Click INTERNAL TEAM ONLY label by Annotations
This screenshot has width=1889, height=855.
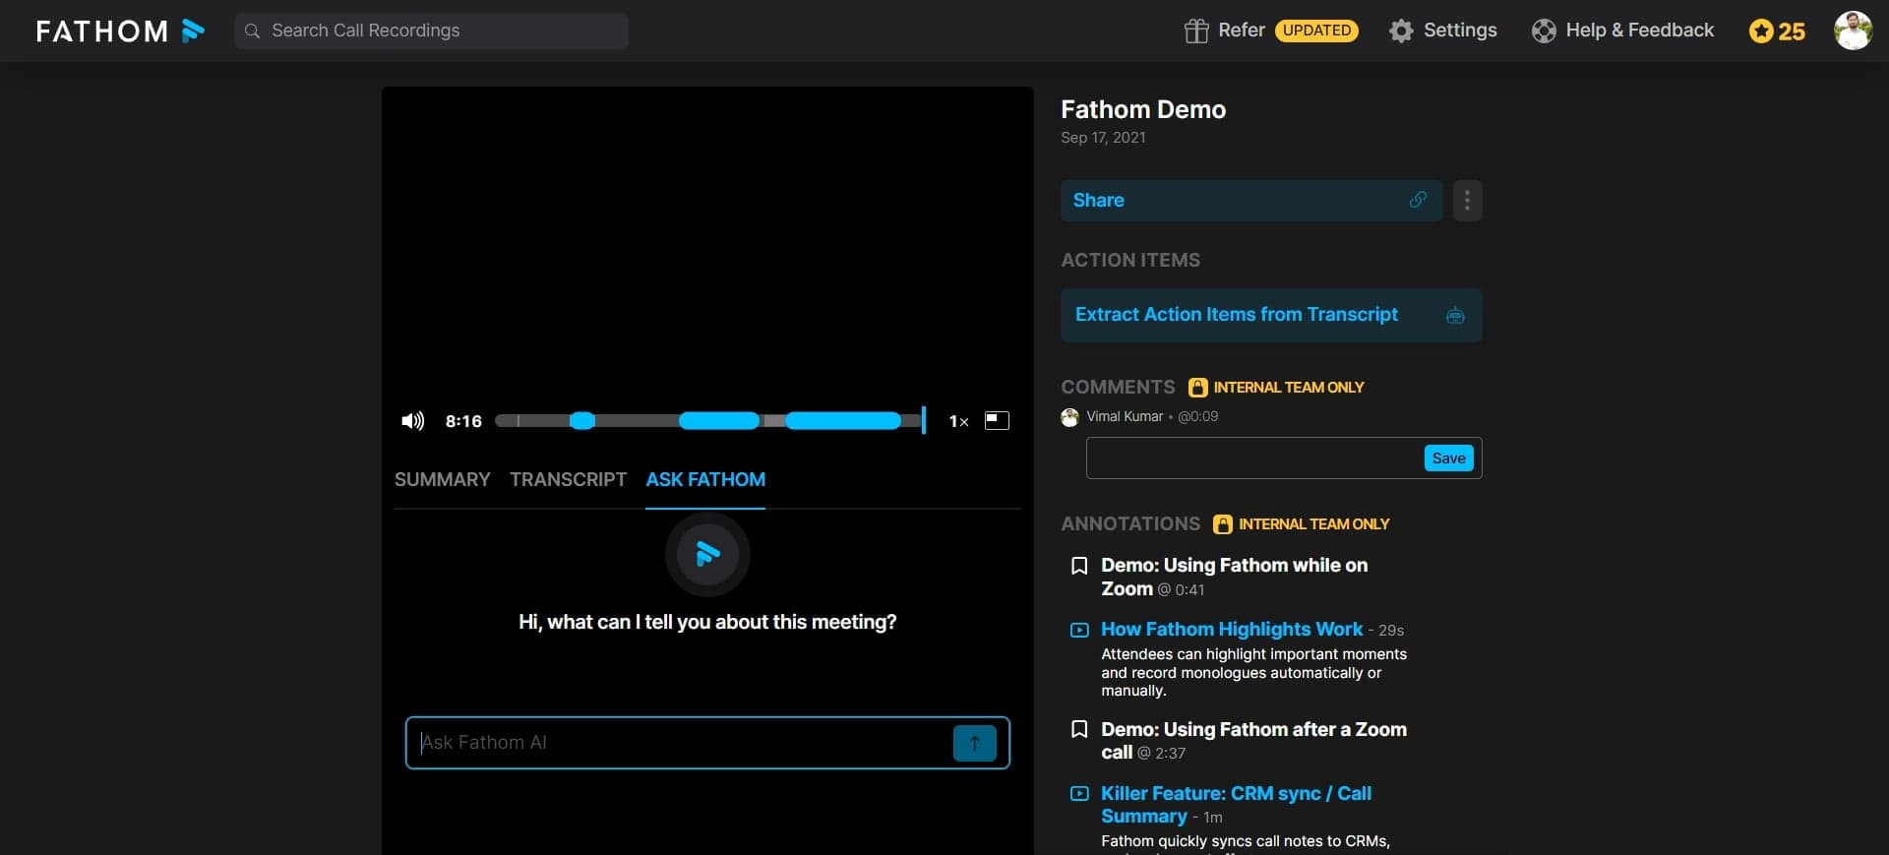click(1313, 524)
